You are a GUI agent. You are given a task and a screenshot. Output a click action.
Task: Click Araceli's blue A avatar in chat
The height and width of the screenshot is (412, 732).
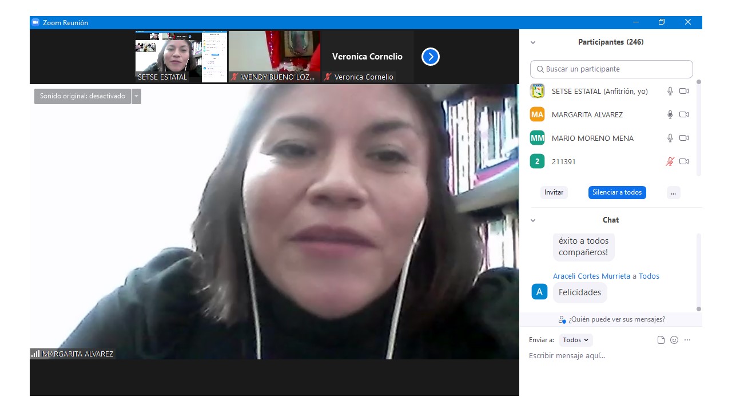click(539, 292)
